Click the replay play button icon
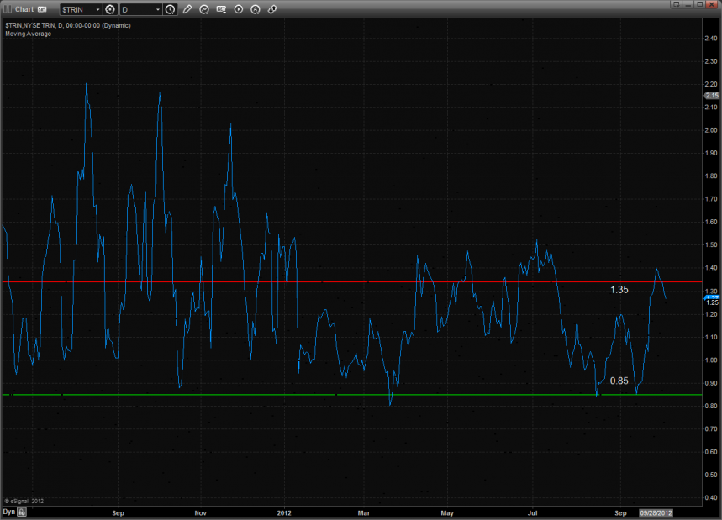 239,9
